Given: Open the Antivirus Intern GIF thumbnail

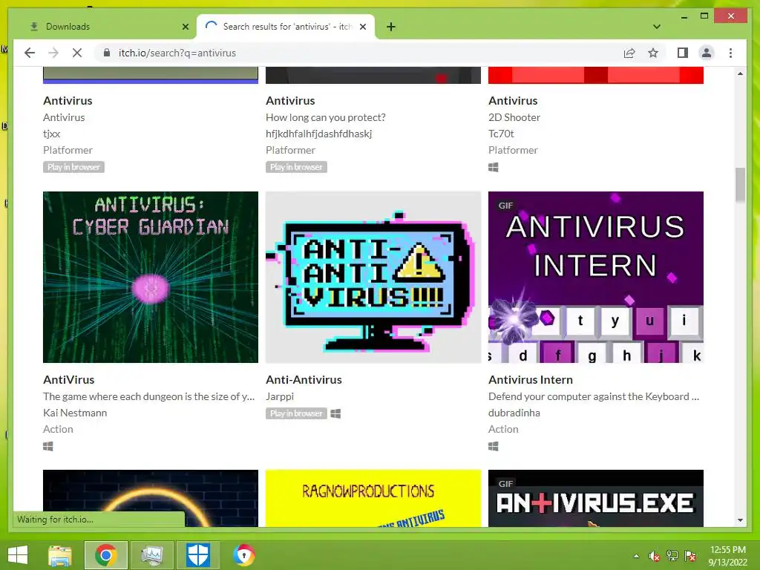Looking at the screenshot, I should tap(596, 277).
